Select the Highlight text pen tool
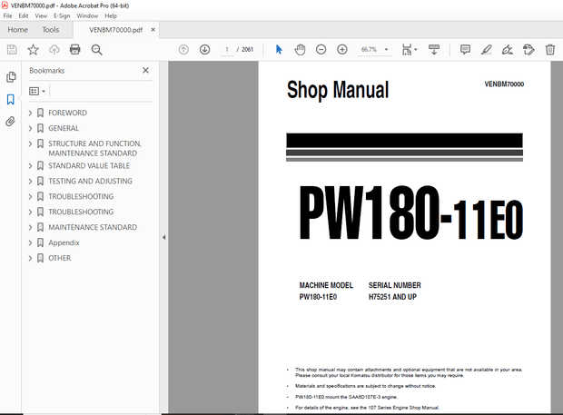Viewport: 563px width, 415px height. [486, 50]
